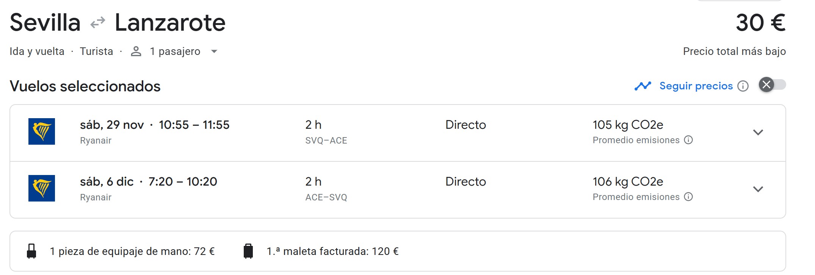Click the price tracking graph icon
Screen dimensions: 815x275
point(643,86)
